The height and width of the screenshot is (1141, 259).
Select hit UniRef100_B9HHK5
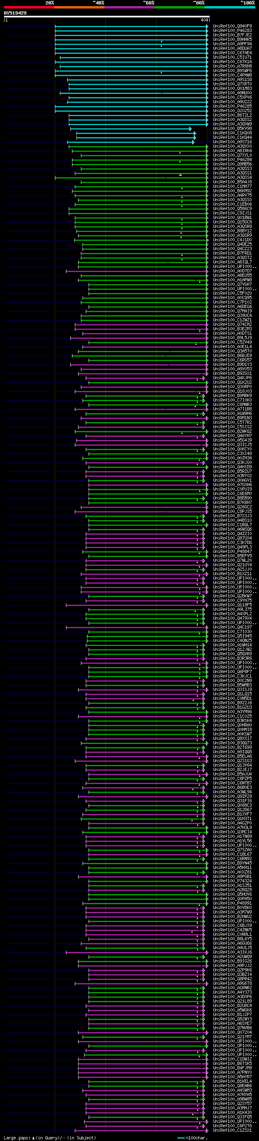click(232, 39)
